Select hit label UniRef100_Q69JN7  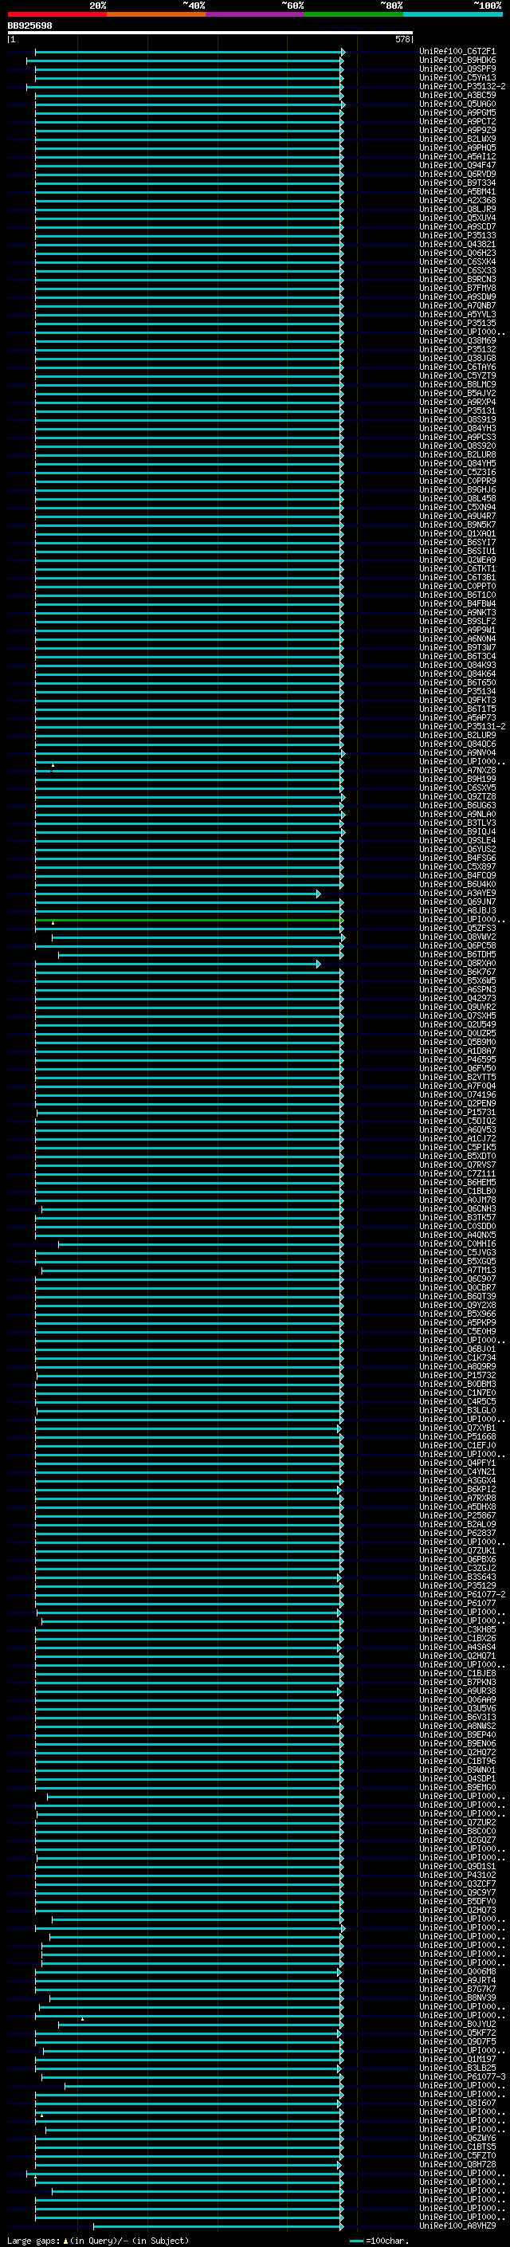pos(457,902)
